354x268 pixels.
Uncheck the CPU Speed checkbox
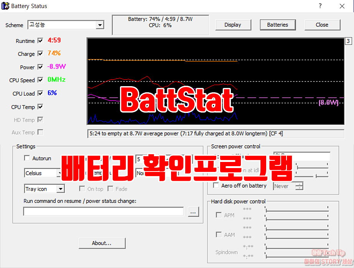pyautogui.click(x=40, y=80)
